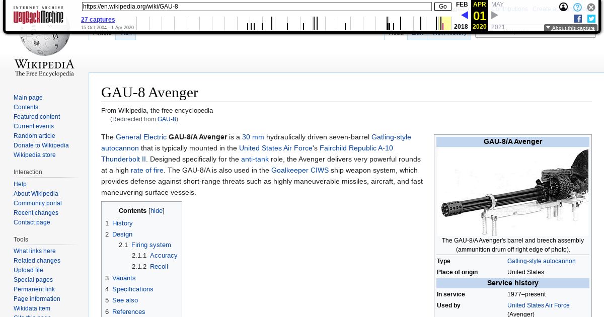604x317 pixels.
Task: Jump to Specifications section
Action: coord(133,289)
